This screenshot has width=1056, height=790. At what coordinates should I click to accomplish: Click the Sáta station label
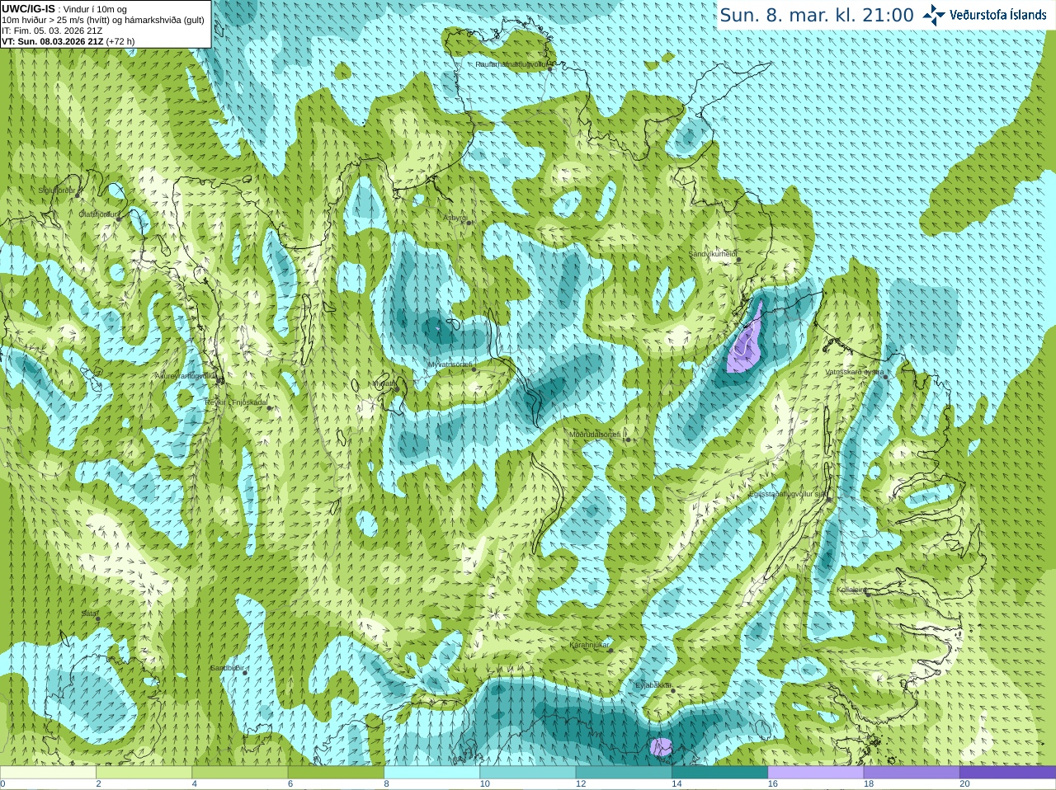pos(88,614)
